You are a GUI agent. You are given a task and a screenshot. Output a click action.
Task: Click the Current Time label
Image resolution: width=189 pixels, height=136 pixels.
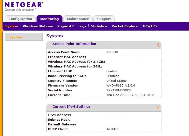click(59, 95)
